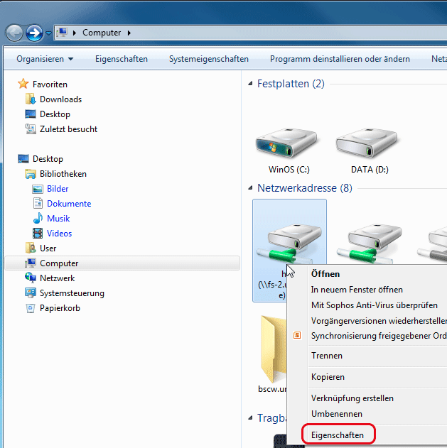Screen dimensions: 447x448
Task: Open the Organisieren dropdown menu
Action: [x=45, y=59]
